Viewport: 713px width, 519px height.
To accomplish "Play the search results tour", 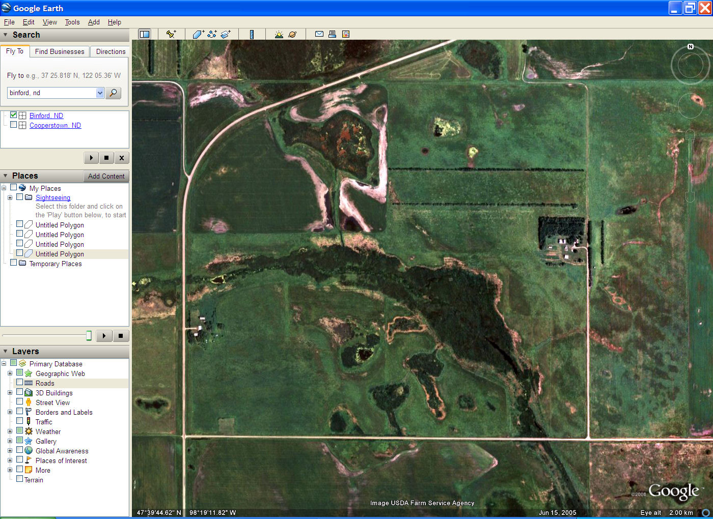I will pos(91,158).
